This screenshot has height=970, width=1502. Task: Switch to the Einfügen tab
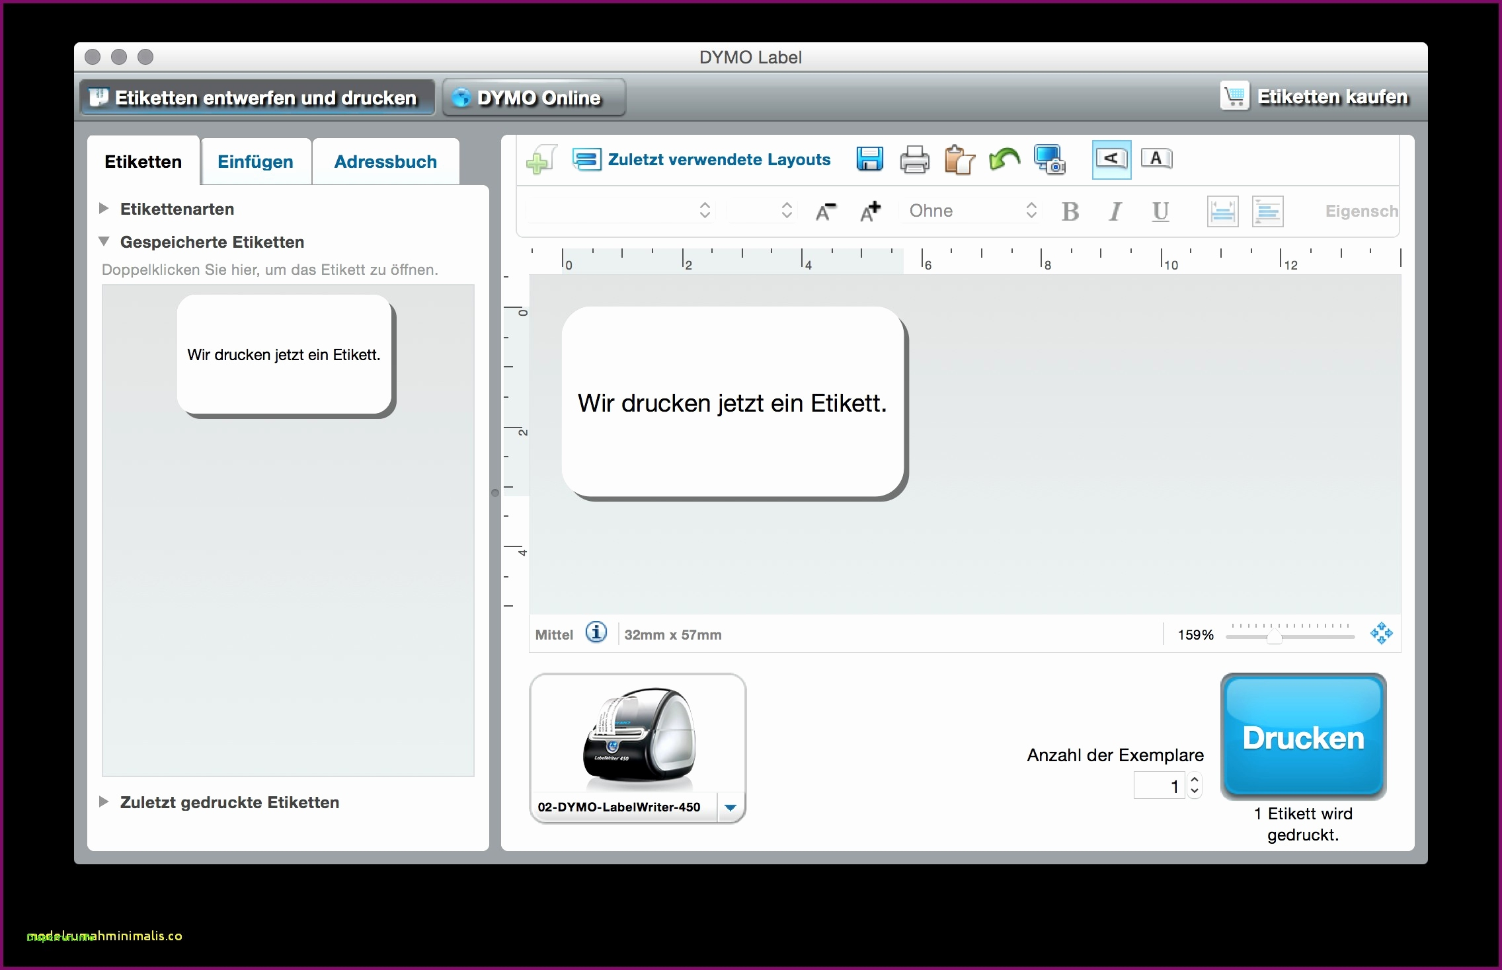tap(256, 162)
